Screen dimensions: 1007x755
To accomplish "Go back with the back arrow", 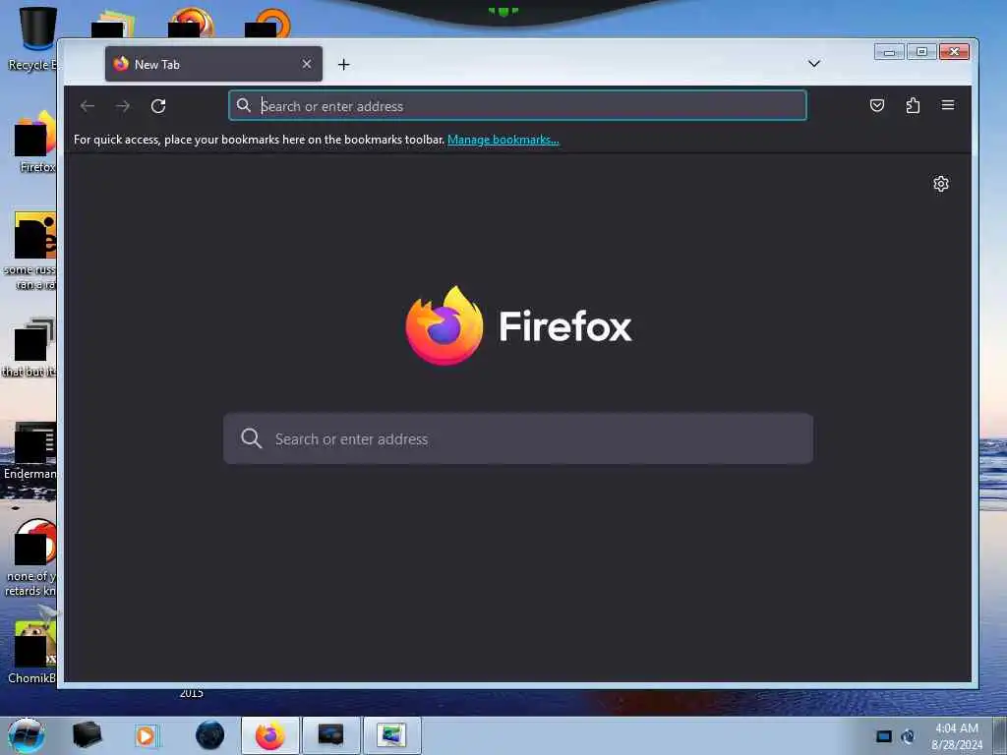I will tap(88, 106).
